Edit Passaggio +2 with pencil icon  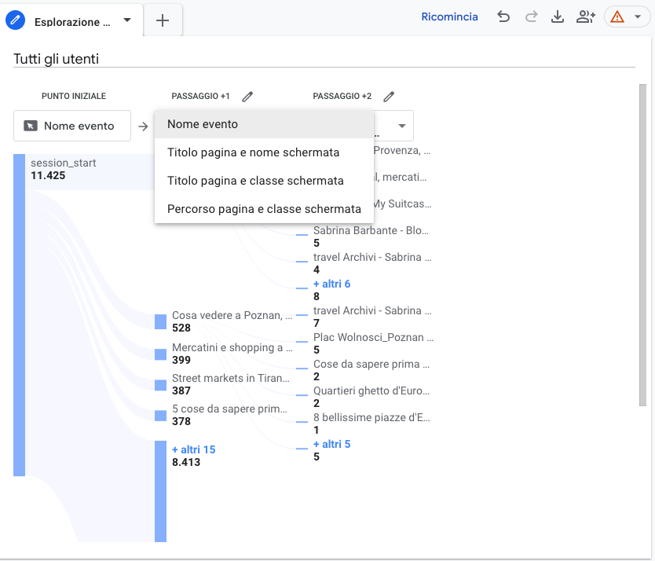[389, 97]
